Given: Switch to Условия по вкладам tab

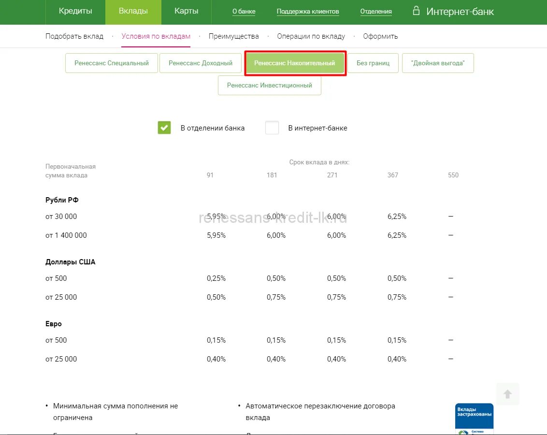Looking at the screenshot, I should [156, 36].
